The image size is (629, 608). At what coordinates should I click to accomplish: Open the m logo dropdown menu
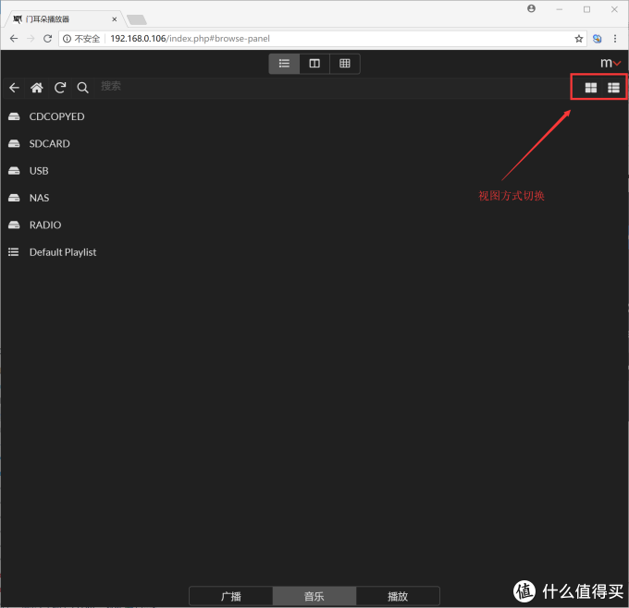click(610, 63)
